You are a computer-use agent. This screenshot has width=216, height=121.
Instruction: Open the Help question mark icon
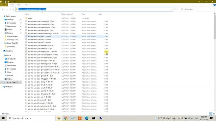pos(214,5)
